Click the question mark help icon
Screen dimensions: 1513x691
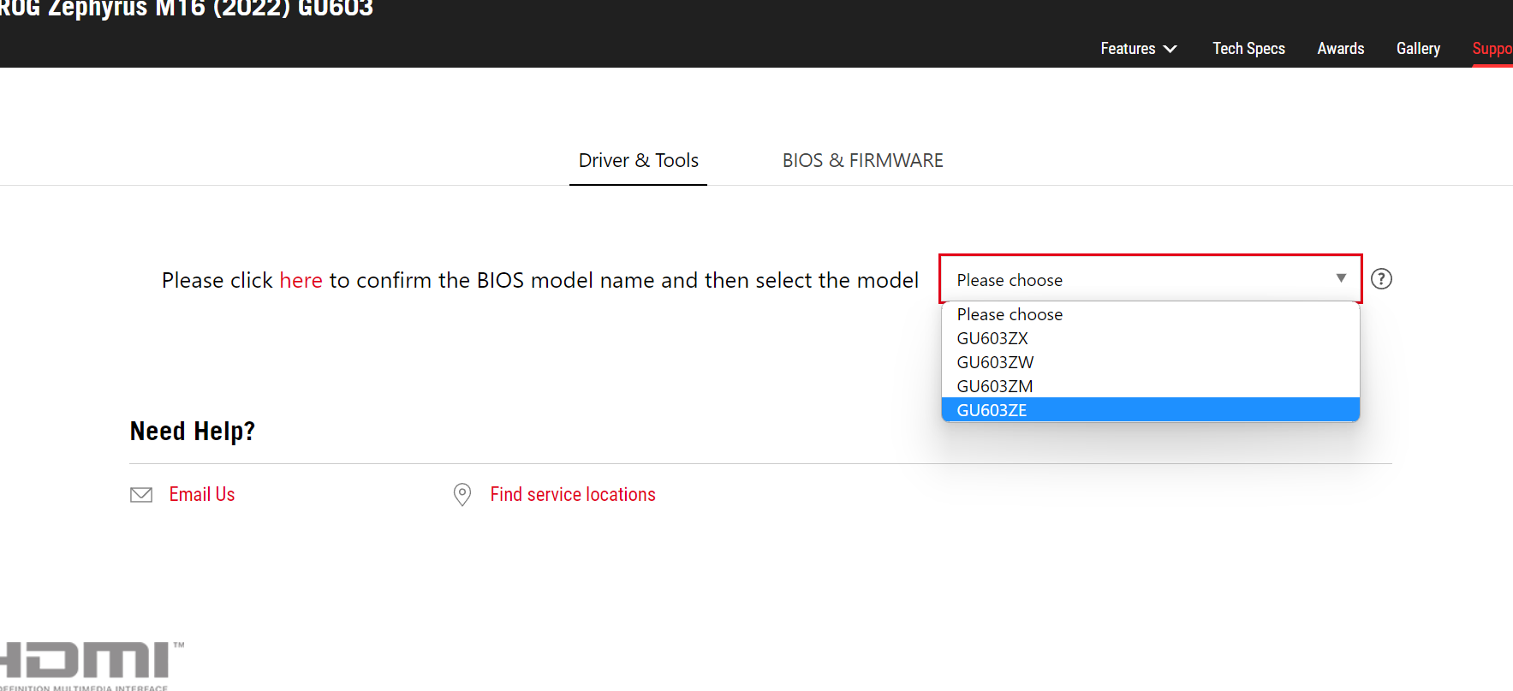click(x=1381, y=279)
